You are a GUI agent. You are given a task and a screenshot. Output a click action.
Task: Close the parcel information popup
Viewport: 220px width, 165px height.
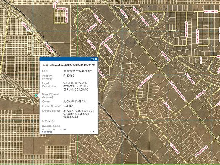96,59
